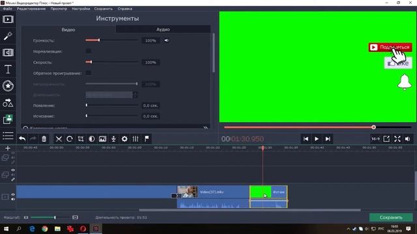This screenshot has width=417, height=234.
Task: Open the Import media panel icon
Action: 8,19
